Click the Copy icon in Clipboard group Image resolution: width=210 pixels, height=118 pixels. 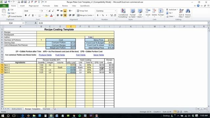coord(9,13)
